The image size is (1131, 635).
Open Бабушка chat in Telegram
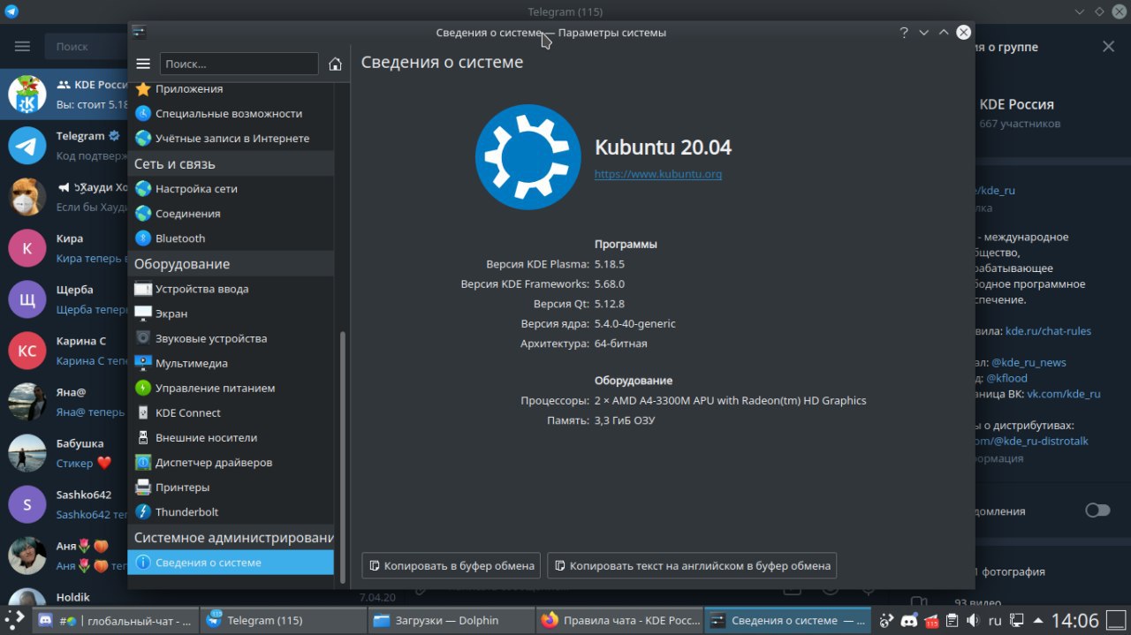(x=64, y=453)
